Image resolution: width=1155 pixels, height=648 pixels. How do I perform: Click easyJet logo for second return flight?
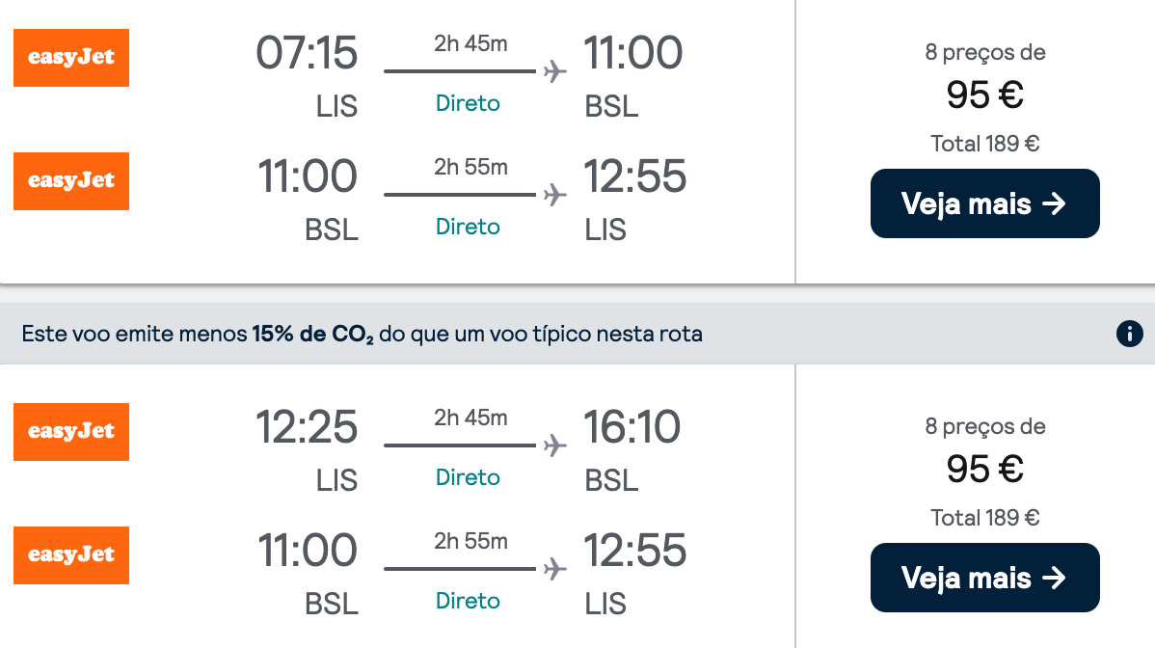click(x=71, y=555)
